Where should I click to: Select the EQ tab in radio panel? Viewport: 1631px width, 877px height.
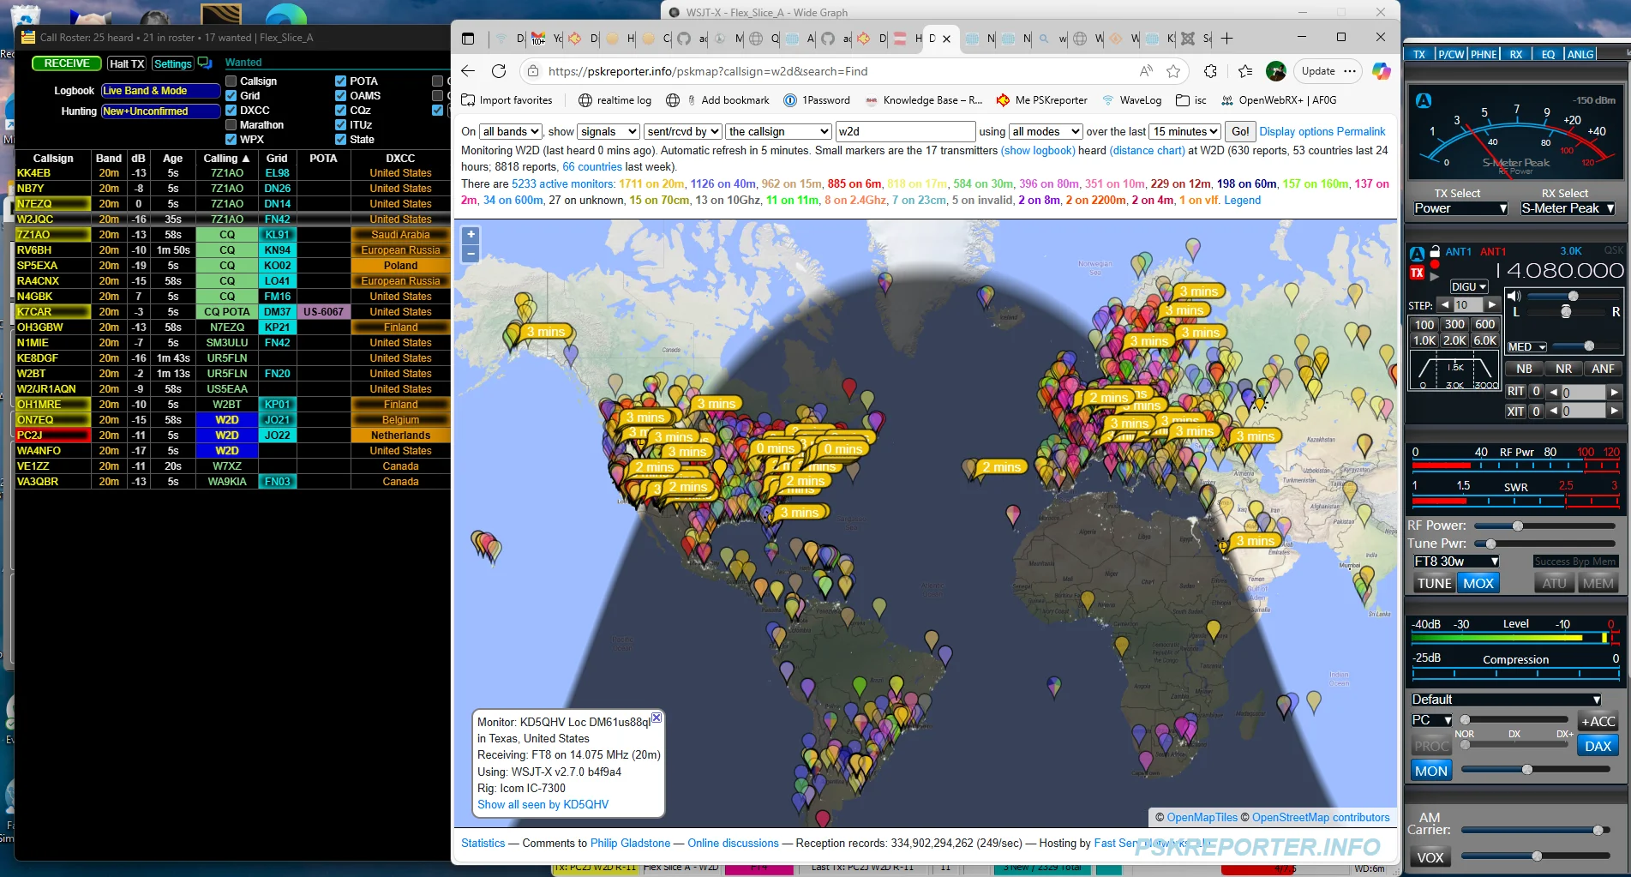1548,54
